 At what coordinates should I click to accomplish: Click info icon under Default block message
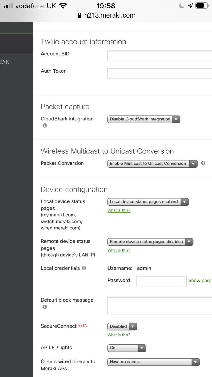[45, 307]
